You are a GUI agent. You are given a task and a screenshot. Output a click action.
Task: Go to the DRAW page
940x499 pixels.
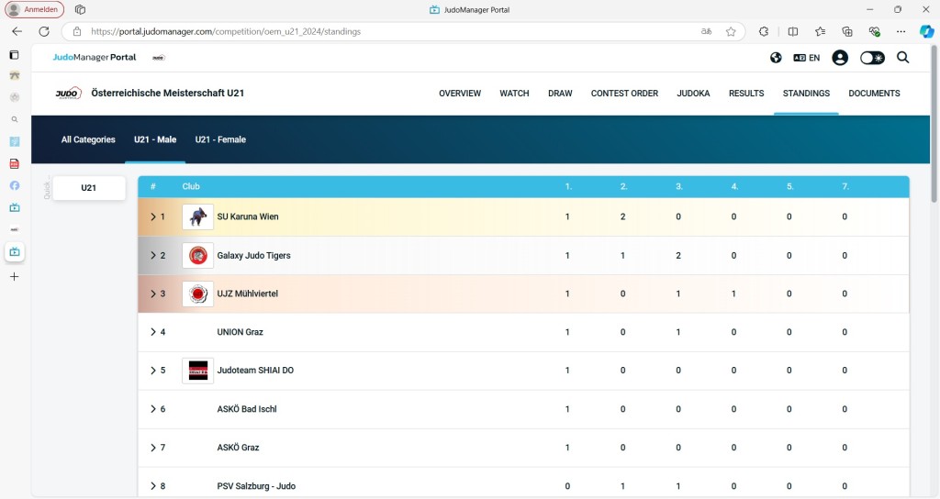(560, 94)
